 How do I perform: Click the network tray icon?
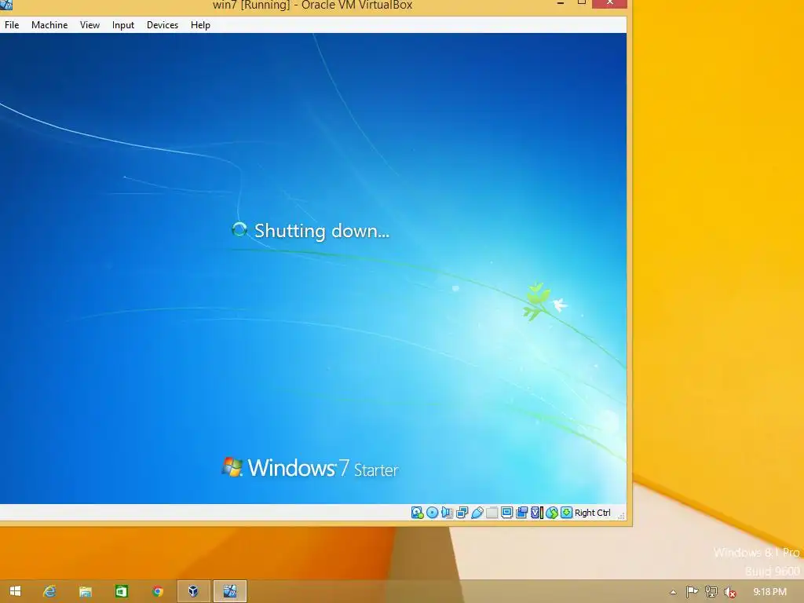pos(711,592)
